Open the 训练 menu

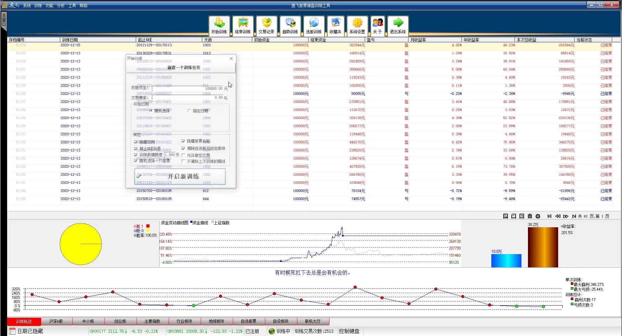coord(38,6)
